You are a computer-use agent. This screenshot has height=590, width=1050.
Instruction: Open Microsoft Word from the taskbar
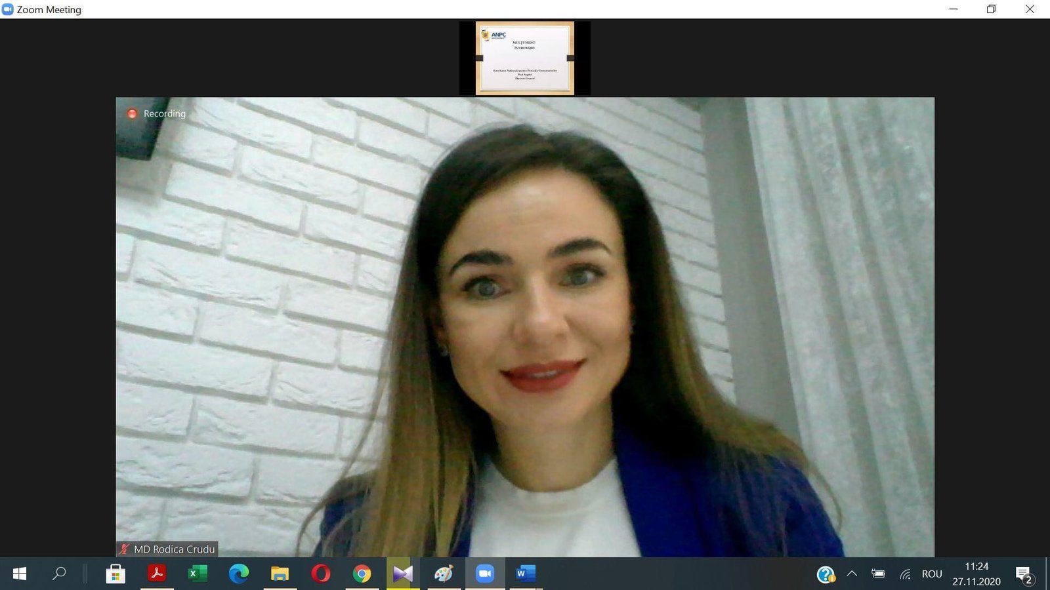pos(526,574)
